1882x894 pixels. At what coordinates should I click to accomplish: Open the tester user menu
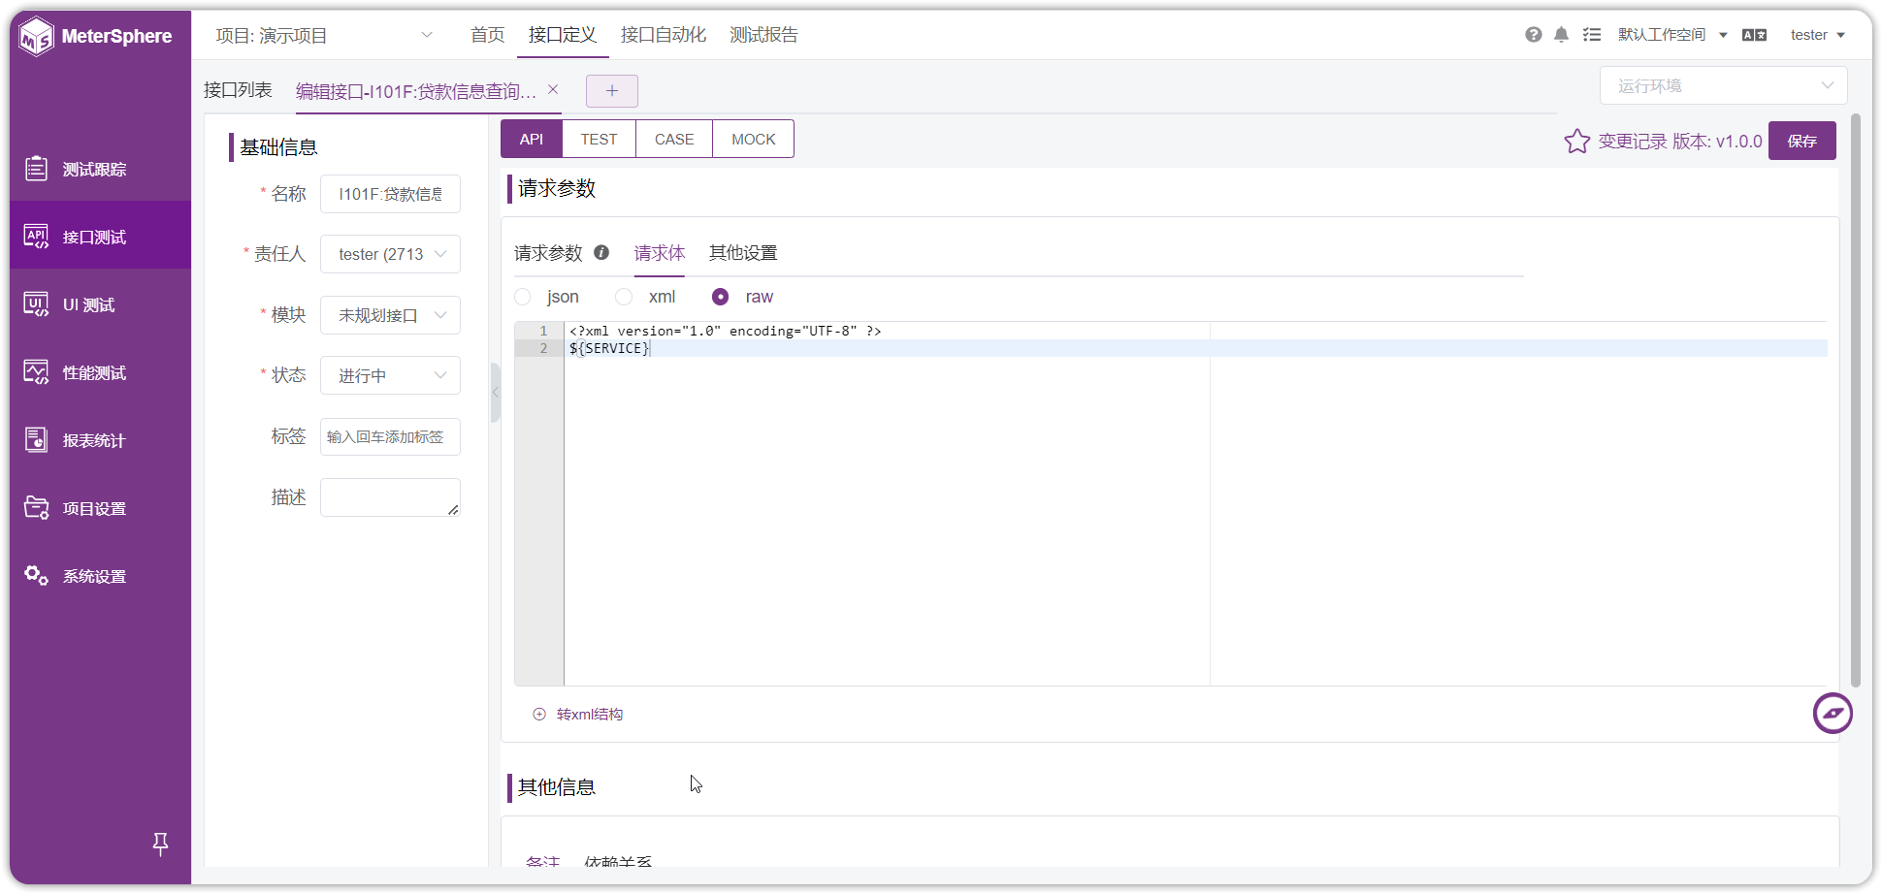click(1817, 35)
